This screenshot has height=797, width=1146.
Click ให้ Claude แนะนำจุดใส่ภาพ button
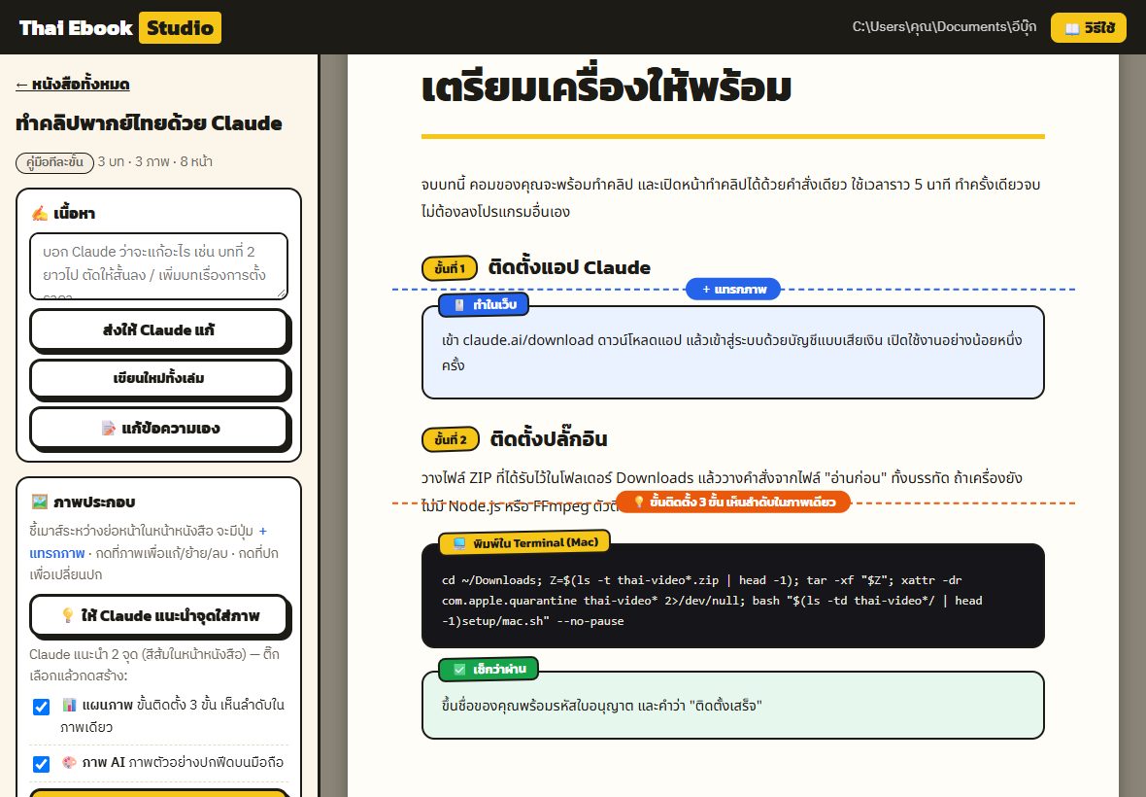(x=158, y=615)
